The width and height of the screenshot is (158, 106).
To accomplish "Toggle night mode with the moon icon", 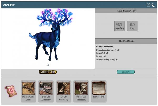I will [x=154, y=5].
